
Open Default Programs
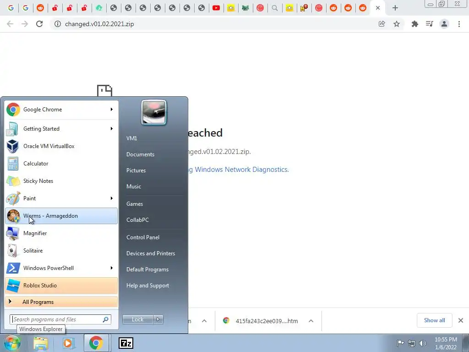(147, 269)
